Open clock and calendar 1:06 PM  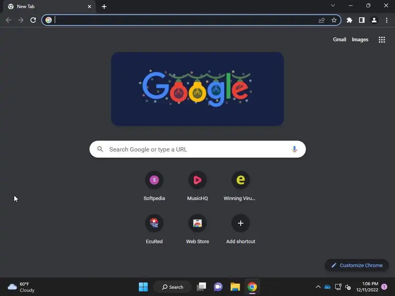367,287
